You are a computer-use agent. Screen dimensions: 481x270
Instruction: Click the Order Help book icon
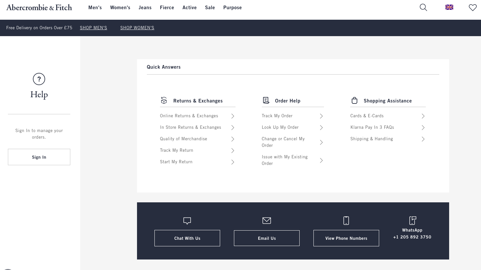(266, 100)
